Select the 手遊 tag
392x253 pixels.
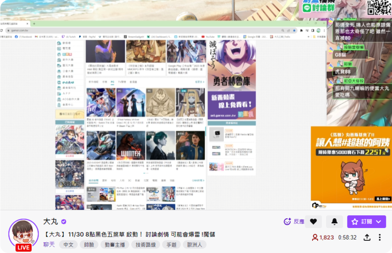[171, 245]
